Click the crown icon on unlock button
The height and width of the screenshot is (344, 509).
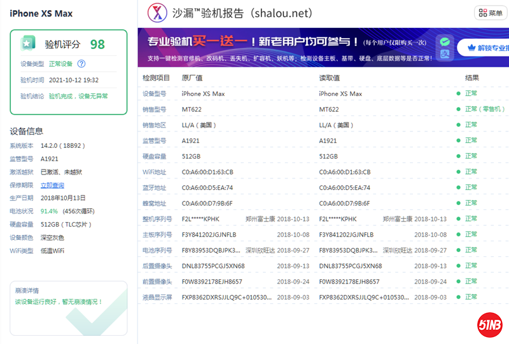471,48
